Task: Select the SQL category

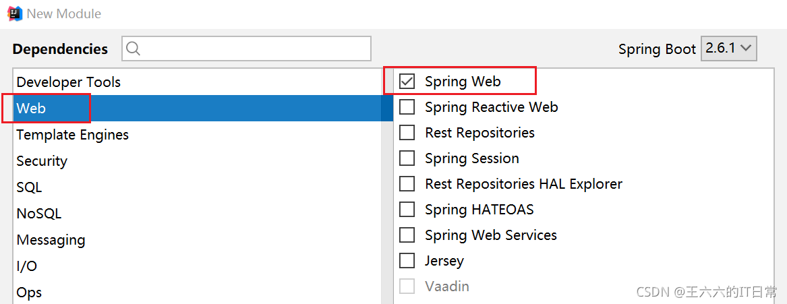Action: pyautogui.click(x=197, y=187)
